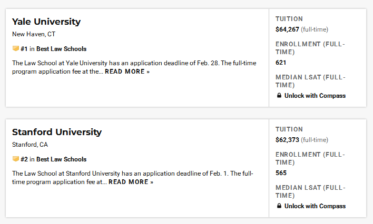Click Stanford's #2 ranking number

pos(24,159)
